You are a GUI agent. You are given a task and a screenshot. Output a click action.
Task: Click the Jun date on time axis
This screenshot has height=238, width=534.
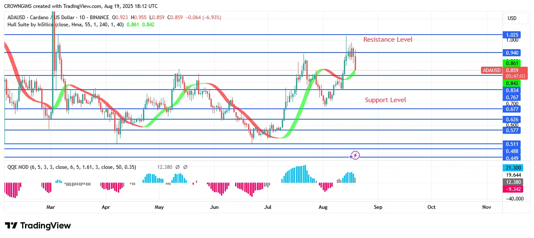click(214, 207)
